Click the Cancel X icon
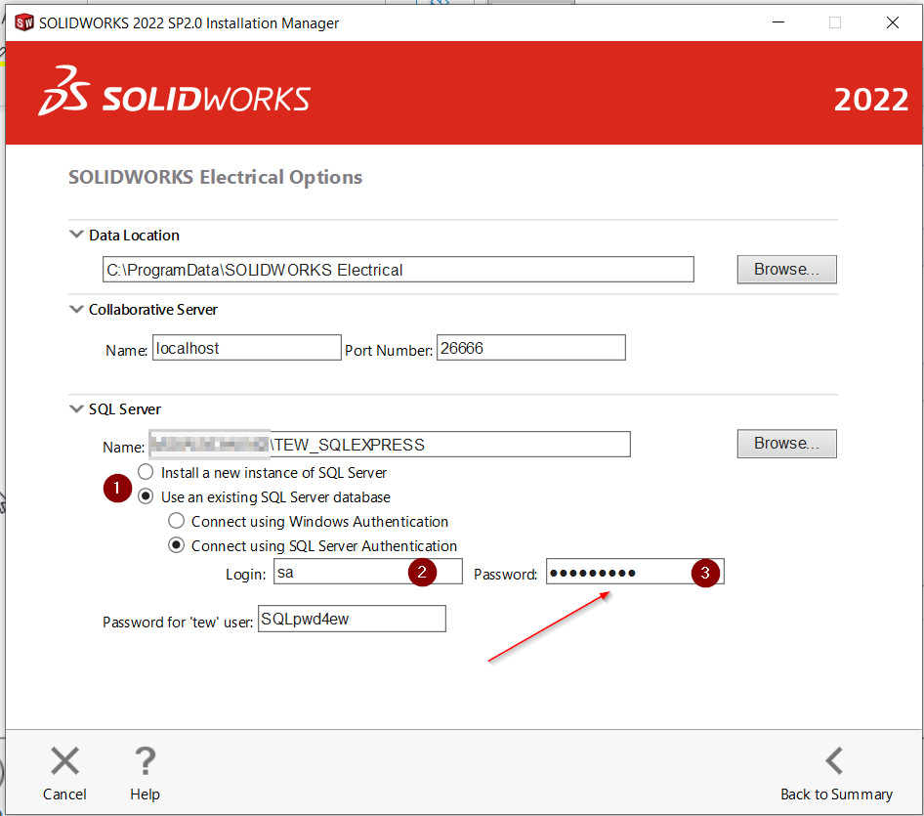Screen dimensions: 924x816 click(64, 761)
